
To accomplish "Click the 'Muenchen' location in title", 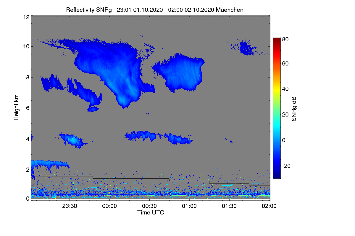I will (230, 10).
